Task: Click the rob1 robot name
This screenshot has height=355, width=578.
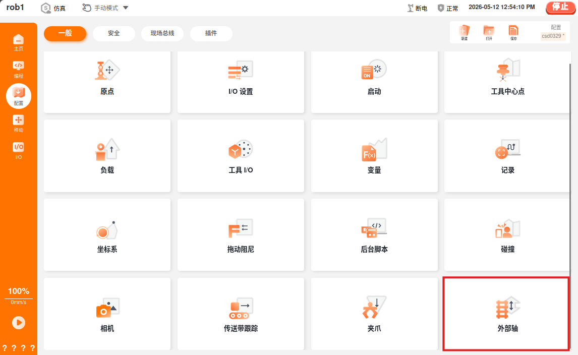Action: coord(15,8)
